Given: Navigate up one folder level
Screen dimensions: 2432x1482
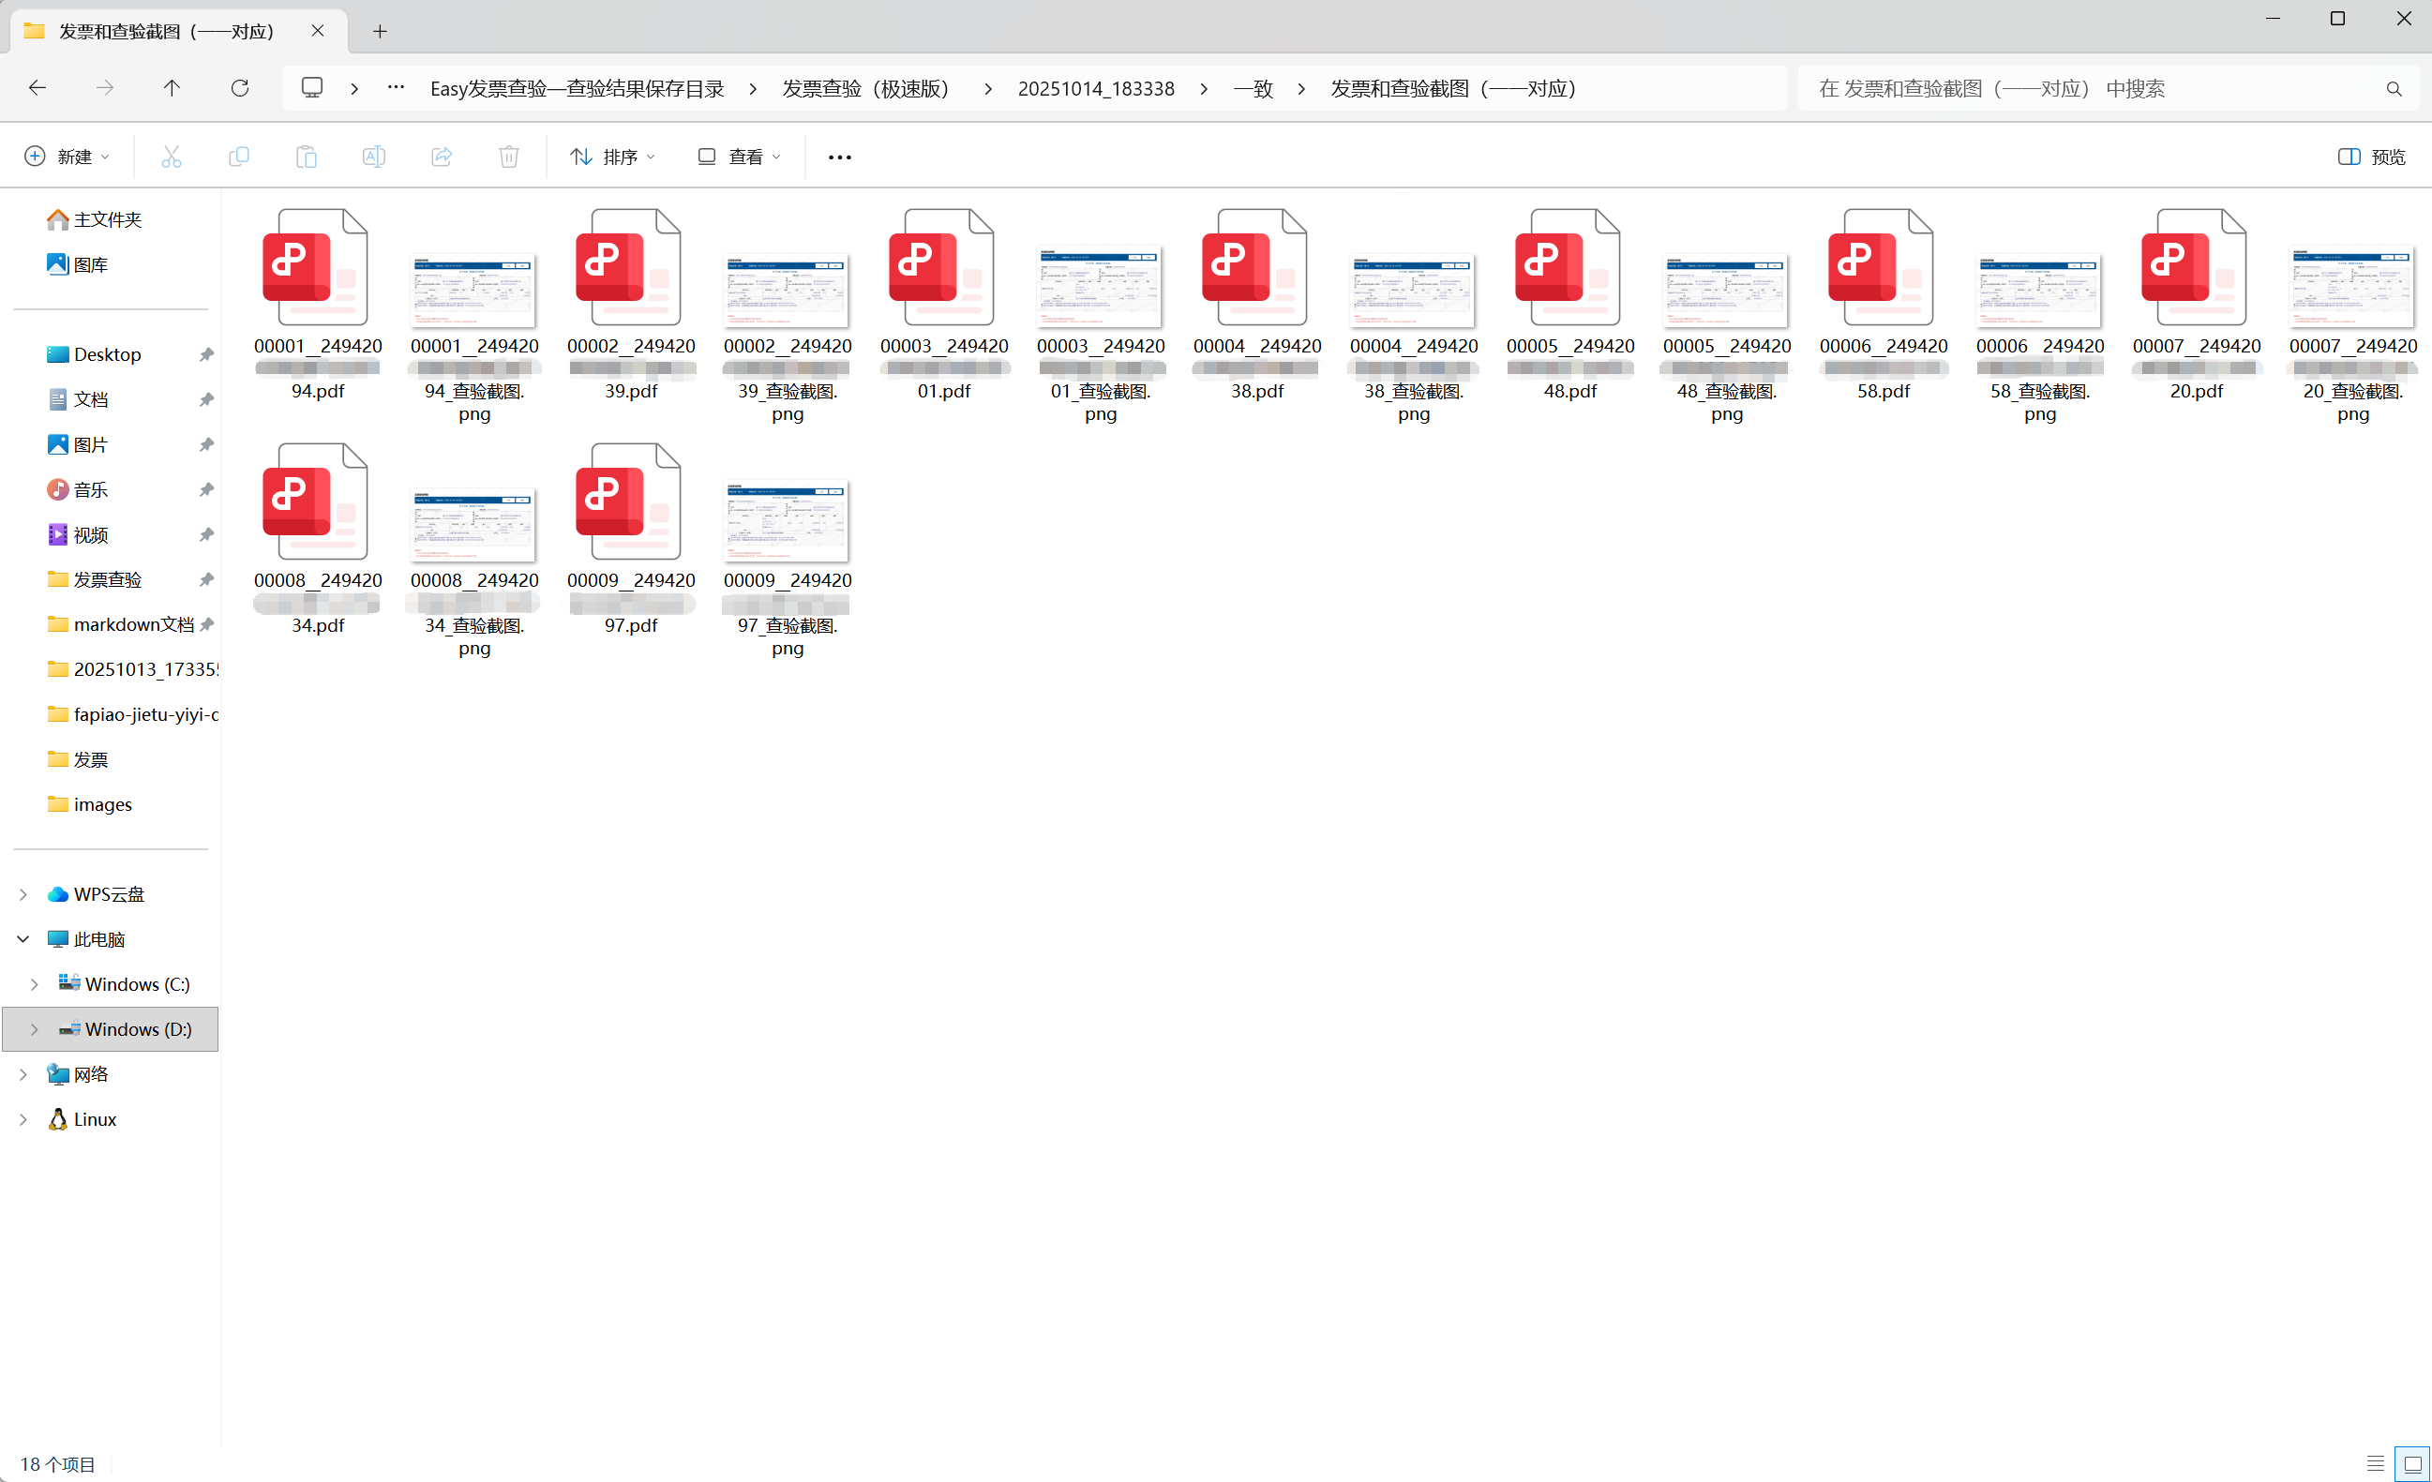Looking at the screenshot, I should [x=172, y=88].
